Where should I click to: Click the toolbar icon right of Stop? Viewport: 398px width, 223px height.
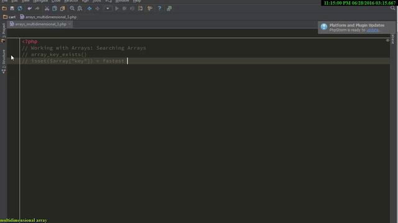click(x=140, y=8)
